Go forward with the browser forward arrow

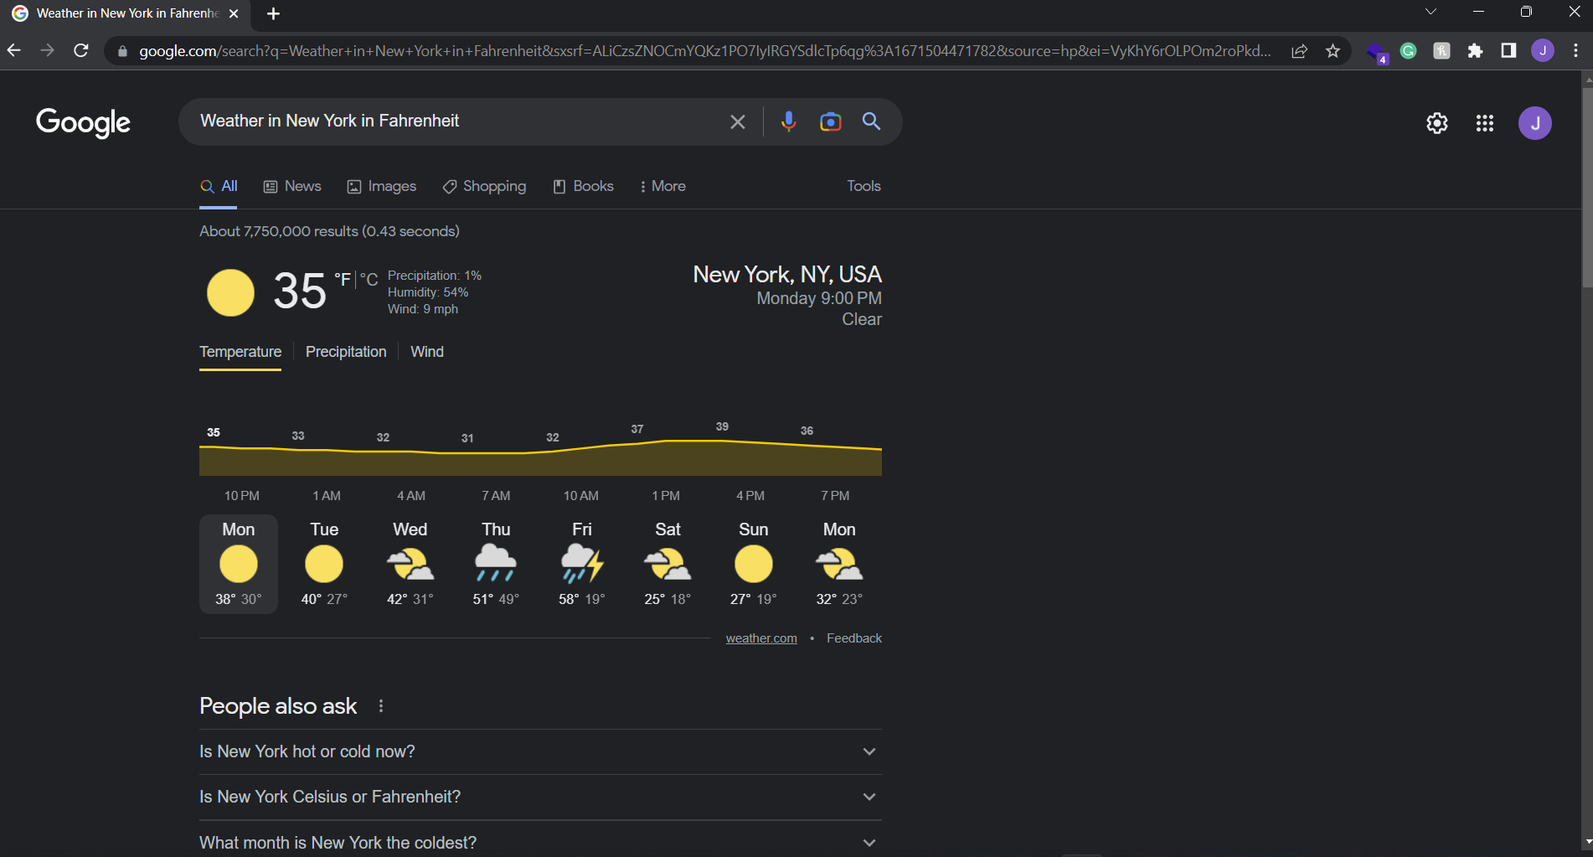(48, 50)
